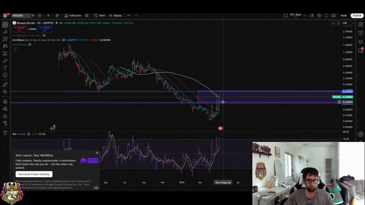Expand the BTC Maxi layout dropdown arrow
The width and height of the screenshot is (365, 205).
tap(304, 15)
